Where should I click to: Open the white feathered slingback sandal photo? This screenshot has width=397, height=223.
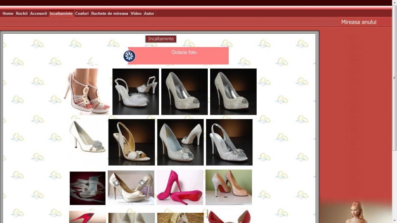pyautogui.click(x=136, y=92)
